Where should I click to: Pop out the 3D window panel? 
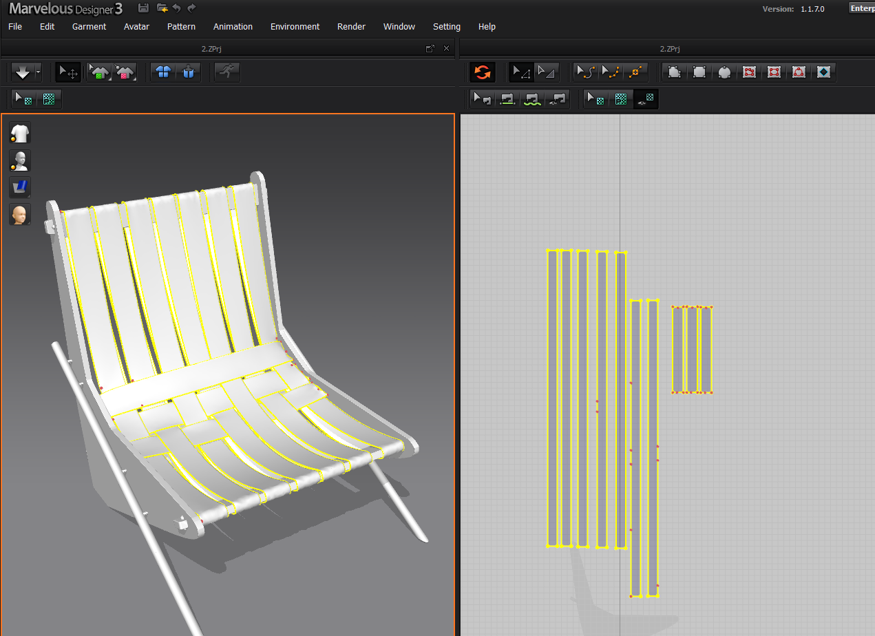430,48
